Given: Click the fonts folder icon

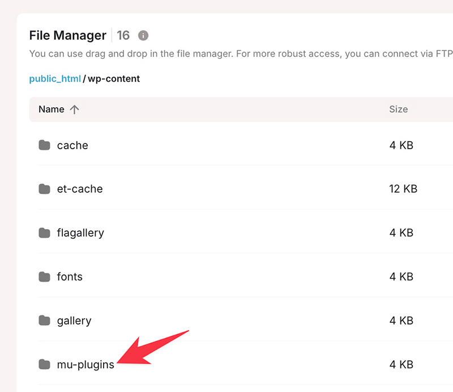Looking at the screenshot, I should pyautogui.click(x=45, y=277).
